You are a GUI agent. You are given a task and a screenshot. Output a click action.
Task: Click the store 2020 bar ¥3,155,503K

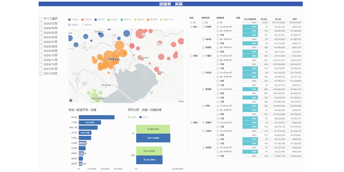point(149,151)
